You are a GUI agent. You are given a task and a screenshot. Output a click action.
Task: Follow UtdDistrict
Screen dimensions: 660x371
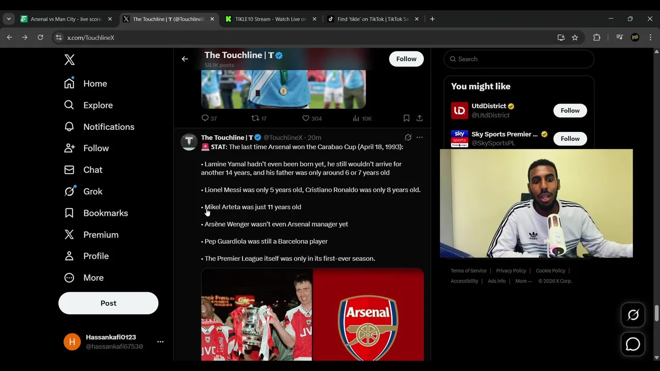coord(570,111)
